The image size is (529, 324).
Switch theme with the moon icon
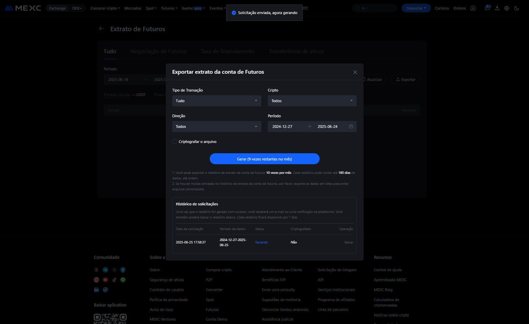point(517,8)
